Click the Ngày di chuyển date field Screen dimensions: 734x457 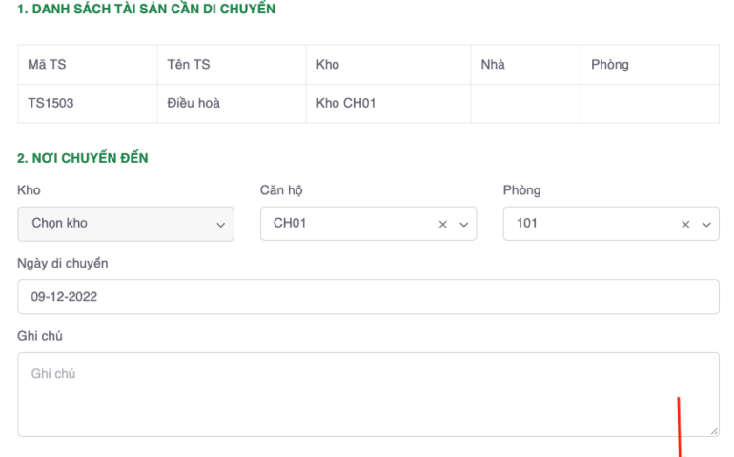[368, 297]
